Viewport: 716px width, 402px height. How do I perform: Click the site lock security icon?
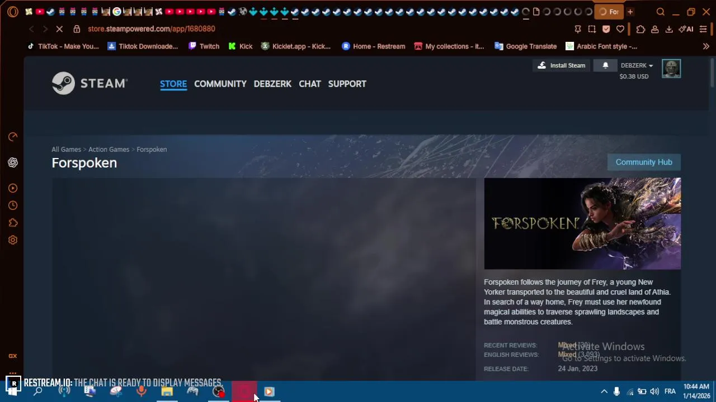click(77, 29)
